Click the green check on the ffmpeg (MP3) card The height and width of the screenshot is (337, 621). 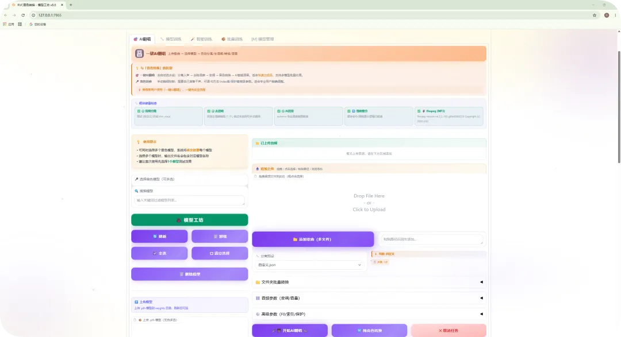pos(419,111)
